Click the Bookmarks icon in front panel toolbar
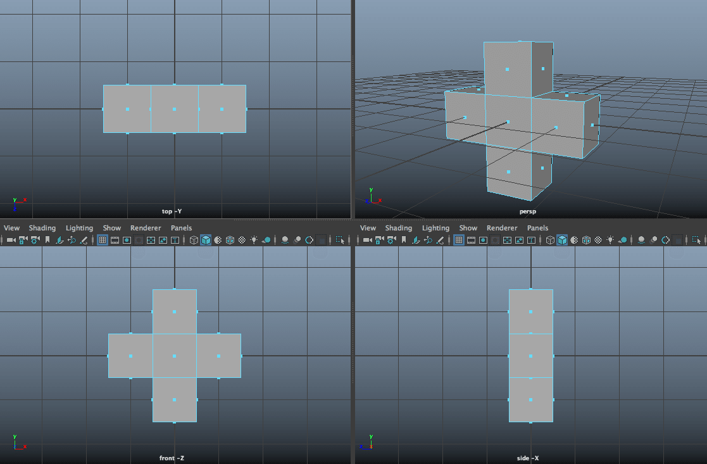707x464 pixels. pyautogui.click(x=47, y=240)
